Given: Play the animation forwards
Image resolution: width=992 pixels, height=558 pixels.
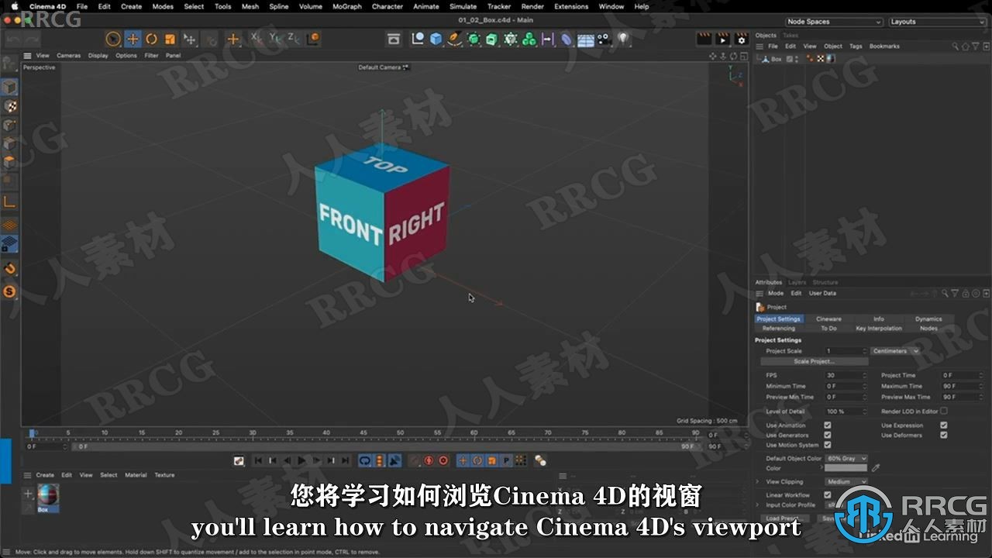Looking at the screenshot, I should coord(302,460).
